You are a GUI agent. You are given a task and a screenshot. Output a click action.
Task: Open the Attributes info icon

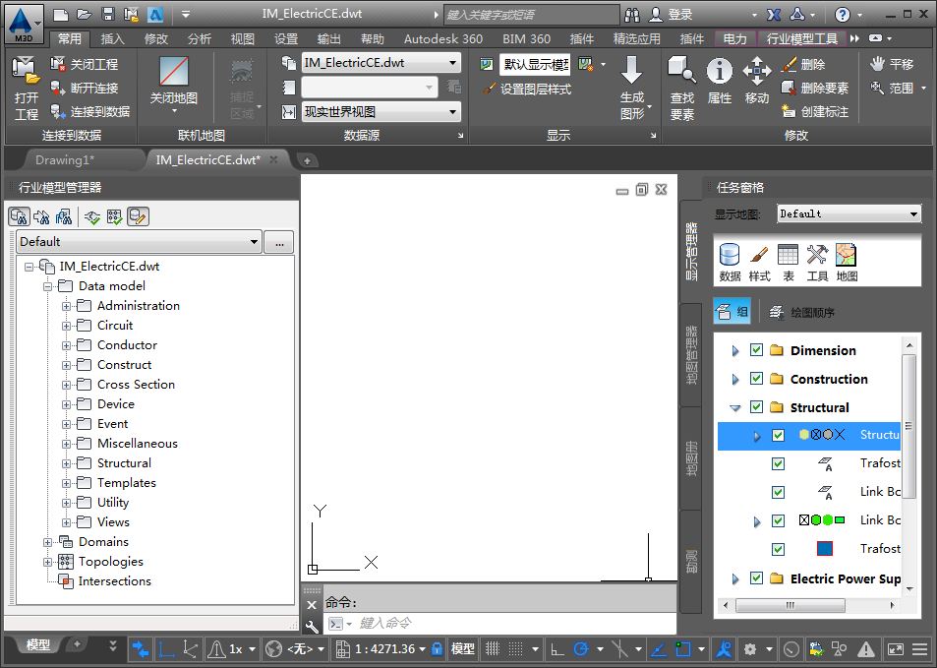tap(719, 71)
